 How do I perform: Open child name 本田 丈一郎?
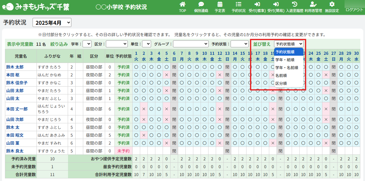(17, 109)
